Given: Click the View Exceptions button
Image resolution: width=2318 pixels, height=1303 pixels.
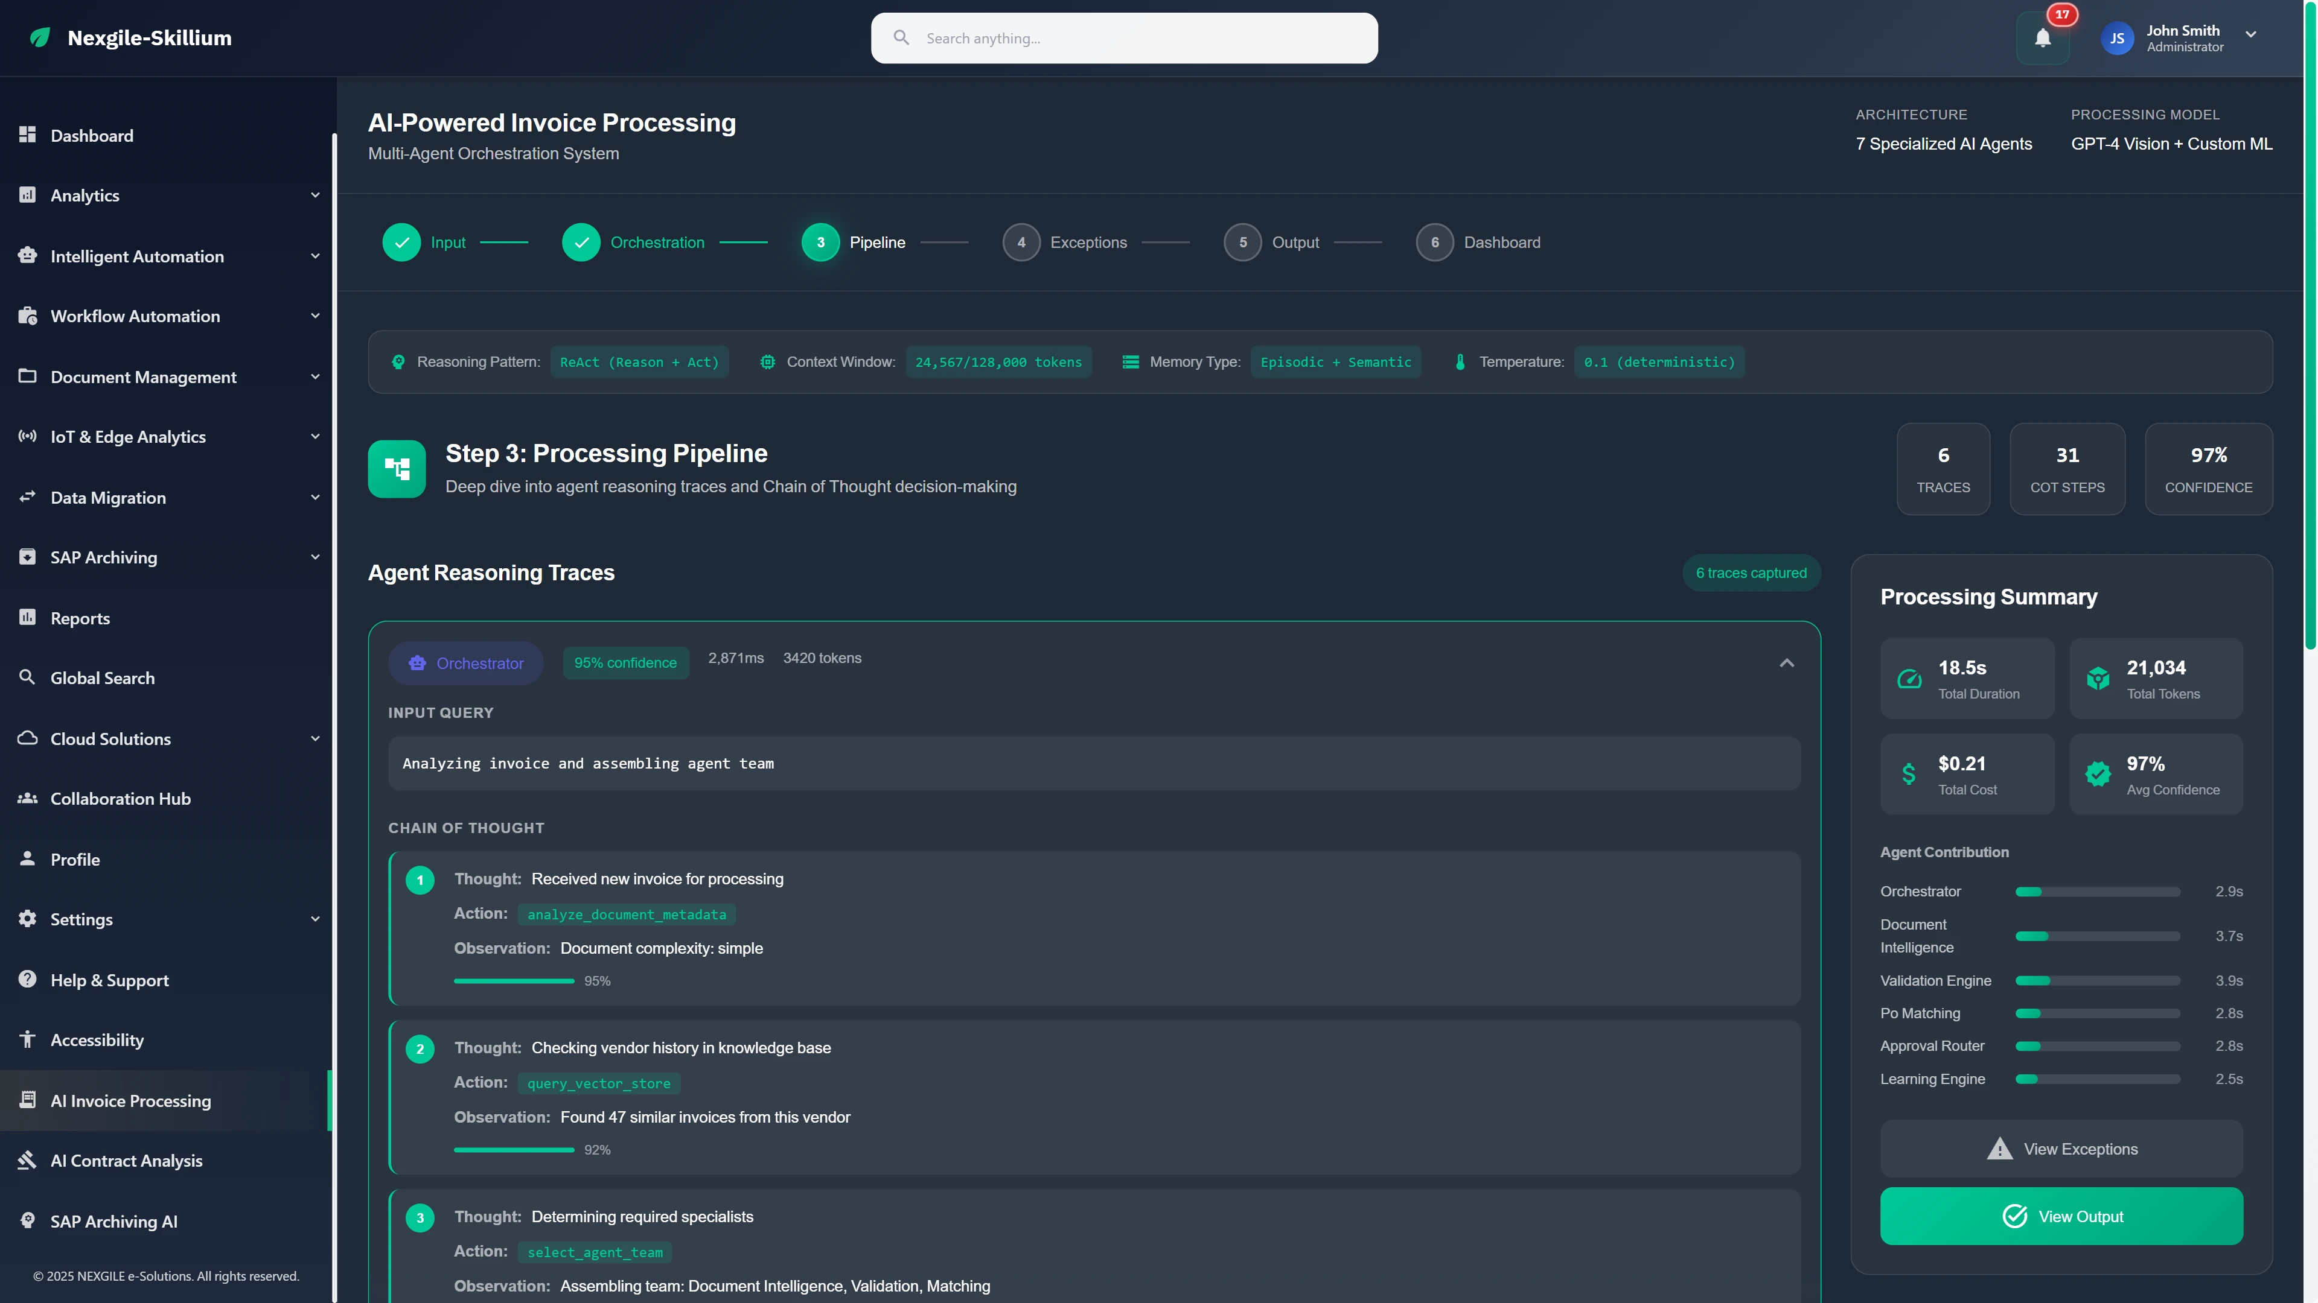Looking at the screenshot, I should 2061,1149.
